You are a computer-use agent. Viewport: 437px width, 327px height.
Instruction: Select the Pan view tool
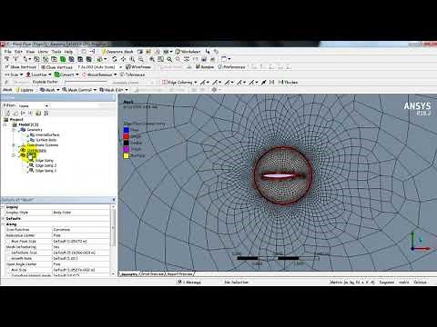coord(123,59)
